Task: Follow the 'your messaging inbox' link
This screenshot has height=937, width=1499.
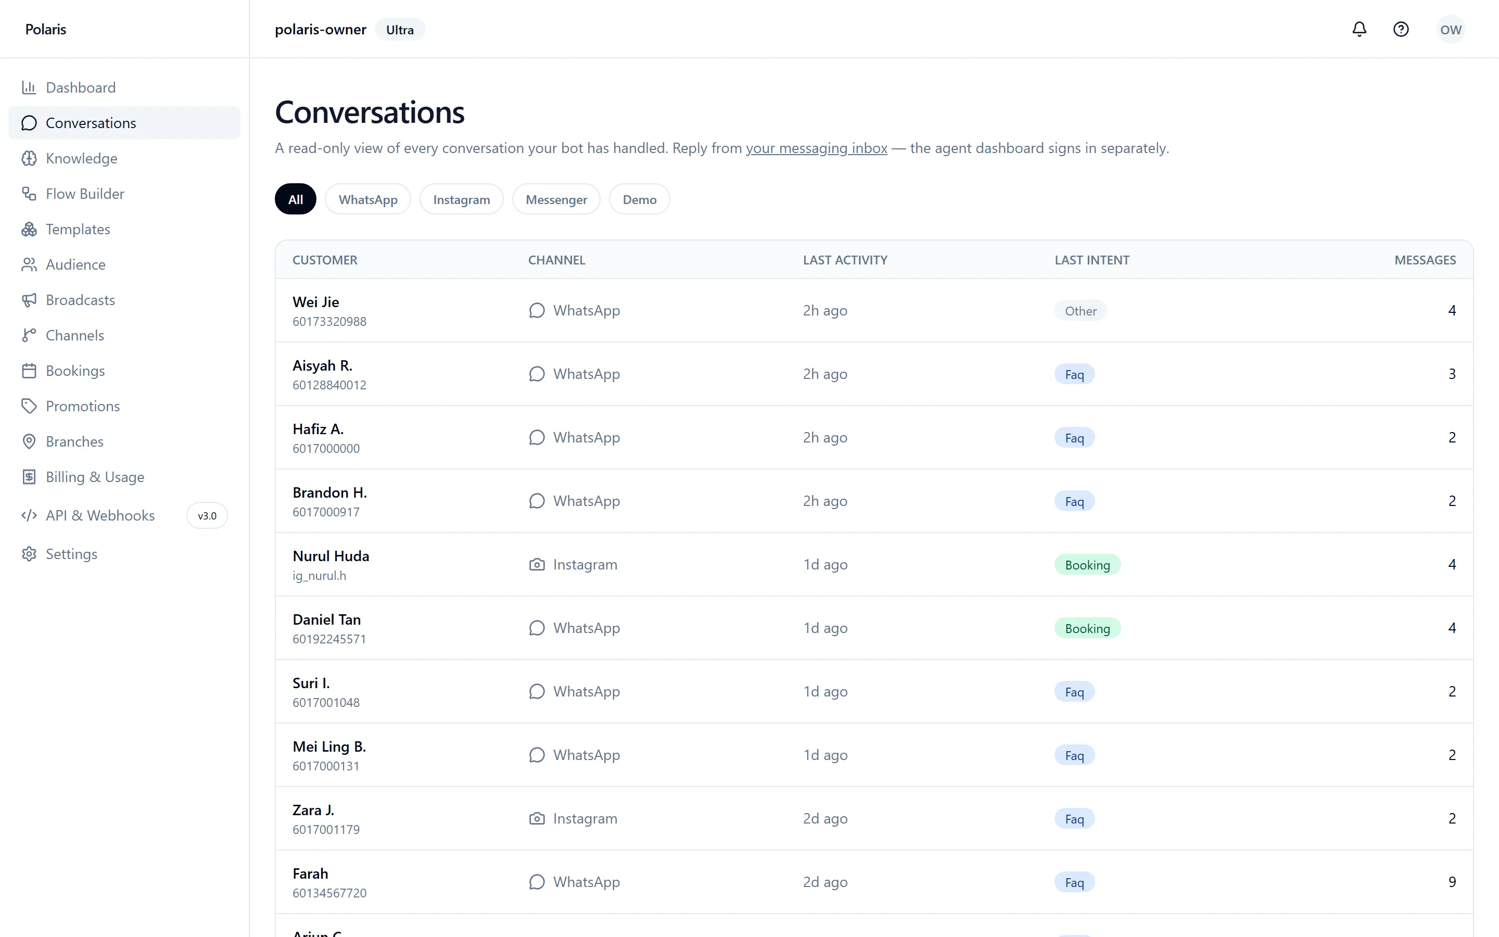Action: 817,148
